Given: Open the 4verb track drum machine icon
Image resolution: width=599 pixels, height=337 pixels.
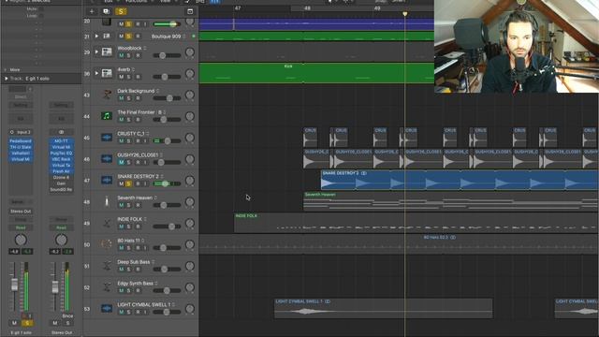Looking at the screenshot, I should click(x=107, y=73).
